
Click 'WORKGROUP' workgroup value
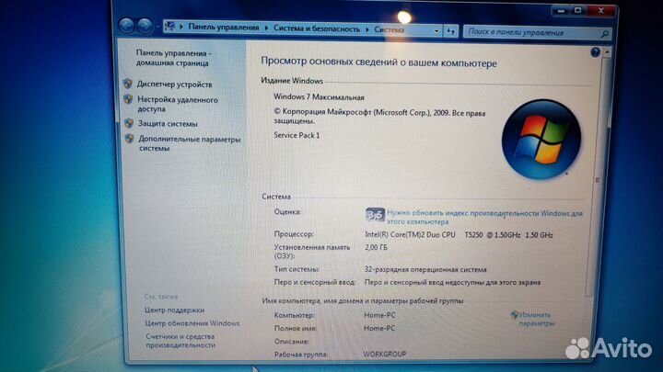[x=384, y=355]
